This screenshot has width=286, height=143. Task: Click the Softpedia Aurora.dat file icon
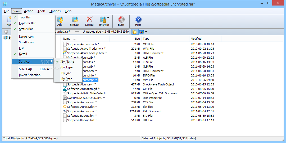65,106
